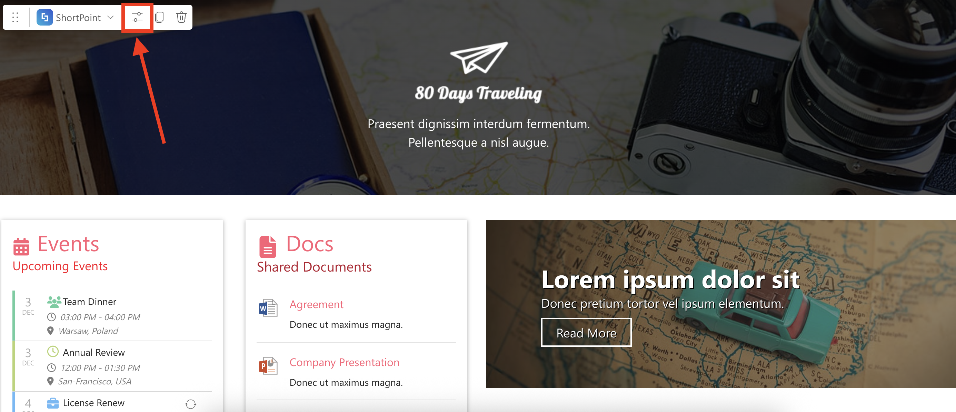The width and height of the screenshot is (956, 412).
Task: Click the Read More button
Action: click(586, 333)
